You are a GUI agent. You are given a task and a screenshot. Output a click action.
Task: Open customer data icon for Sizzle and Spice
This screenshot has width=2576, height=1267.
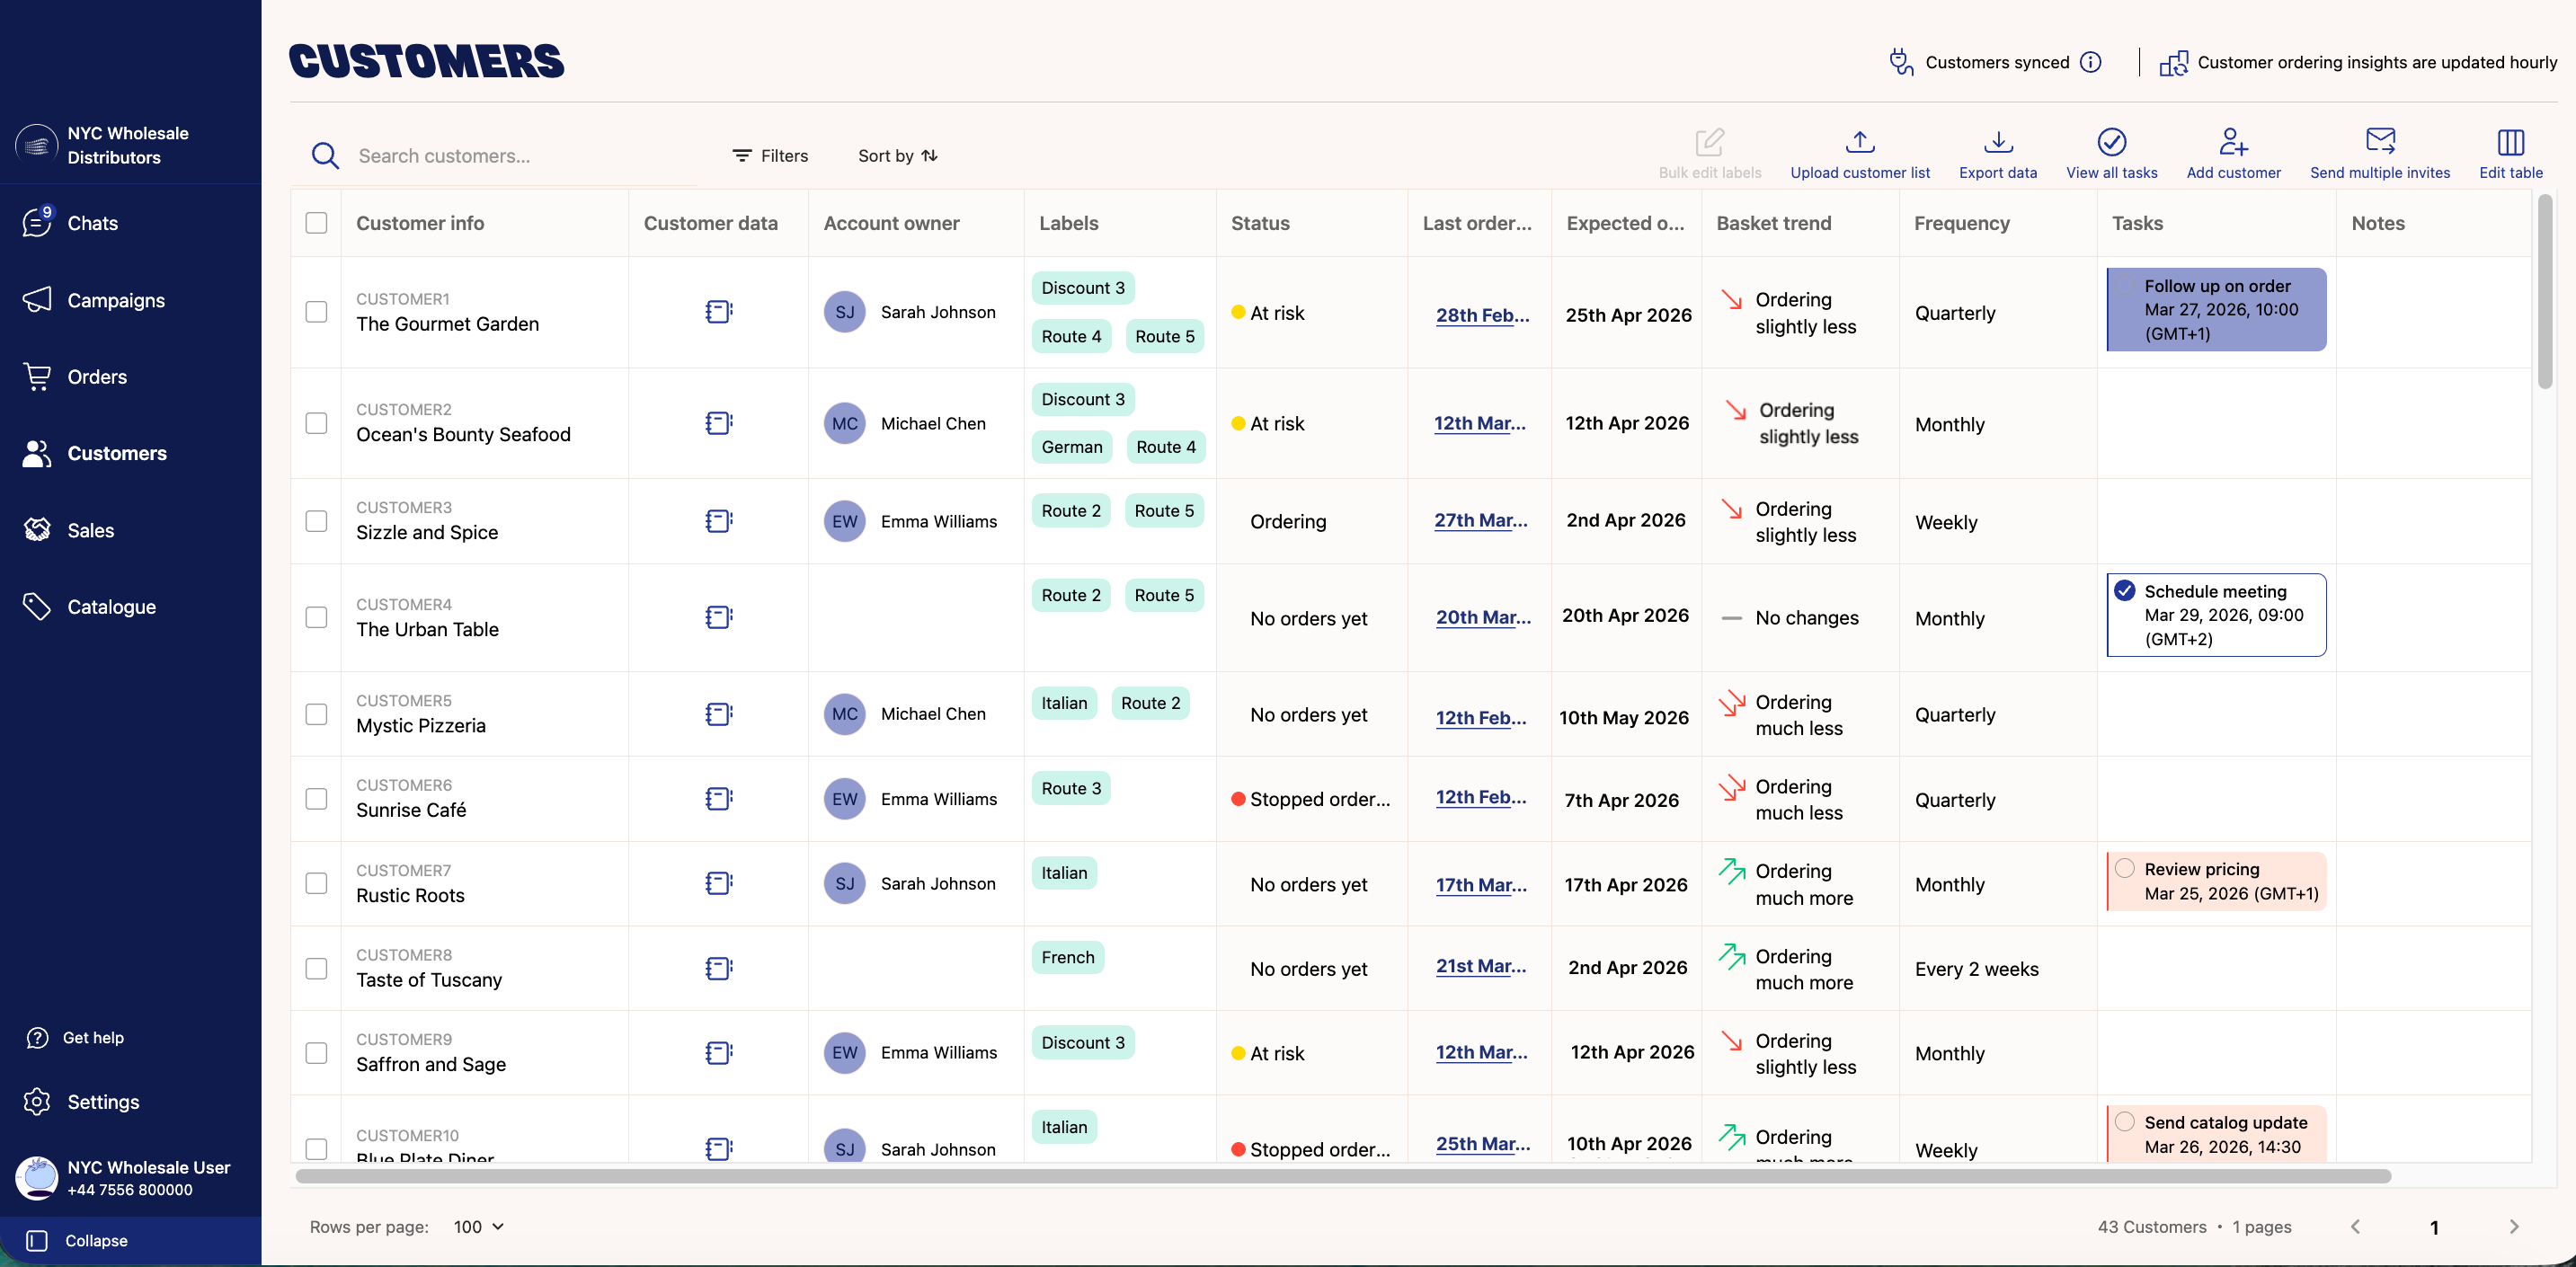718,521
